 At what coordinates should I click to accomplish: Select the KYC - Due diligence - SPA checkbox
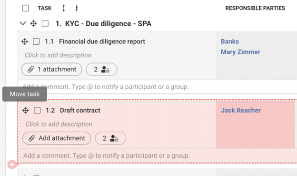pyautogui.click(x=45, y=24)
